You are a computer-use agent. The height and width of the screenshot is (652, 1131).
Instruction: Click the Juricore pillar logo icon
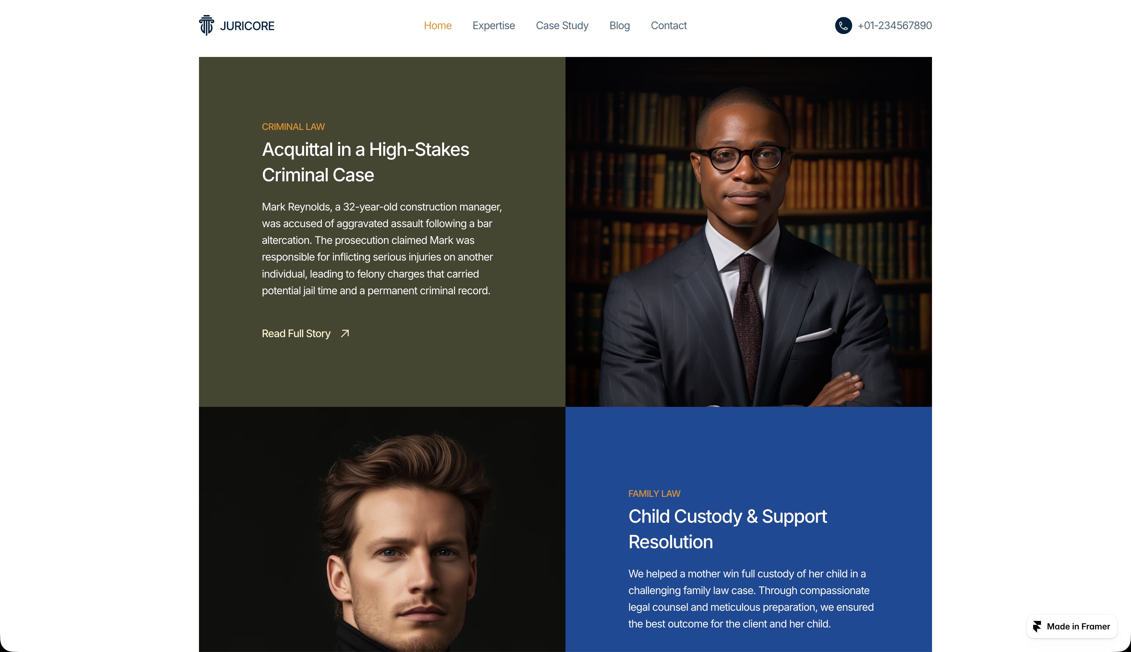(x=206, y=25)
